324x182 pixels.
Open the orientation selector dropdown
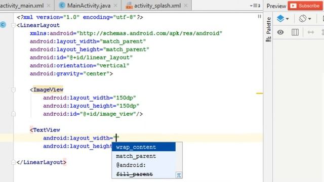click(305, 19)
